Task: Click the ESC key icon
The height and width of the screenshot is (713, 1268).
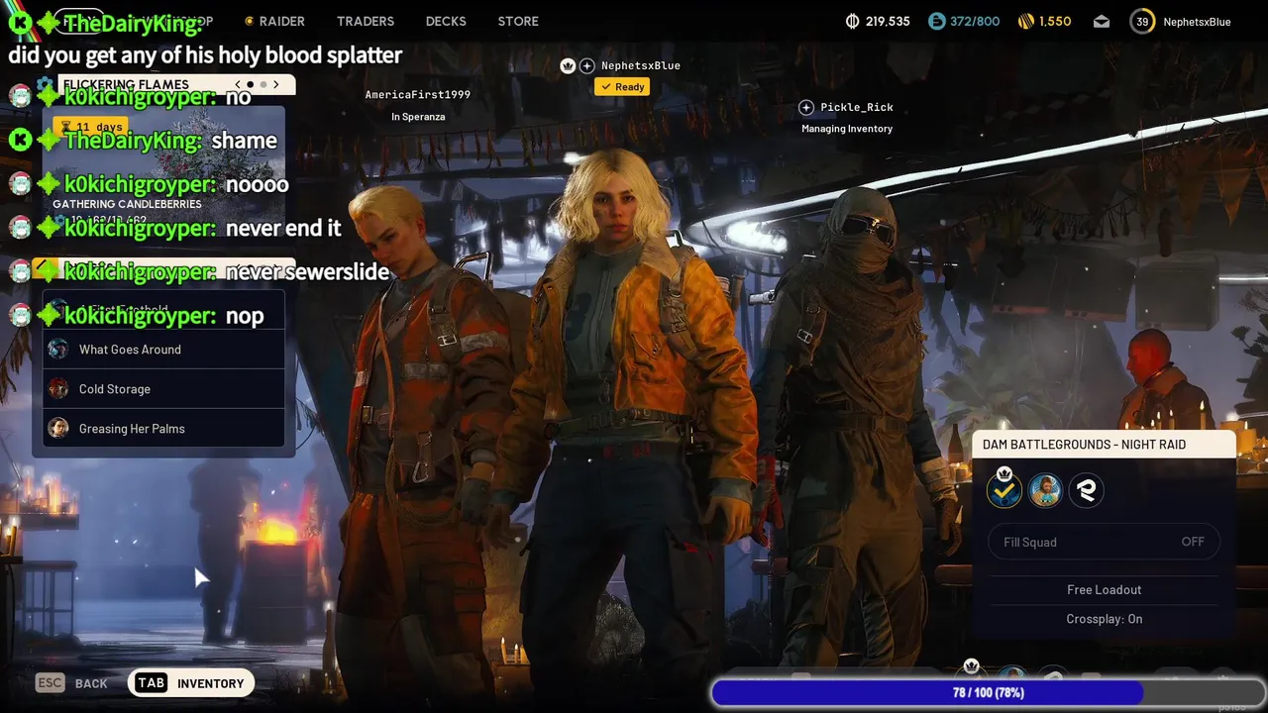Action: point(50,682)
